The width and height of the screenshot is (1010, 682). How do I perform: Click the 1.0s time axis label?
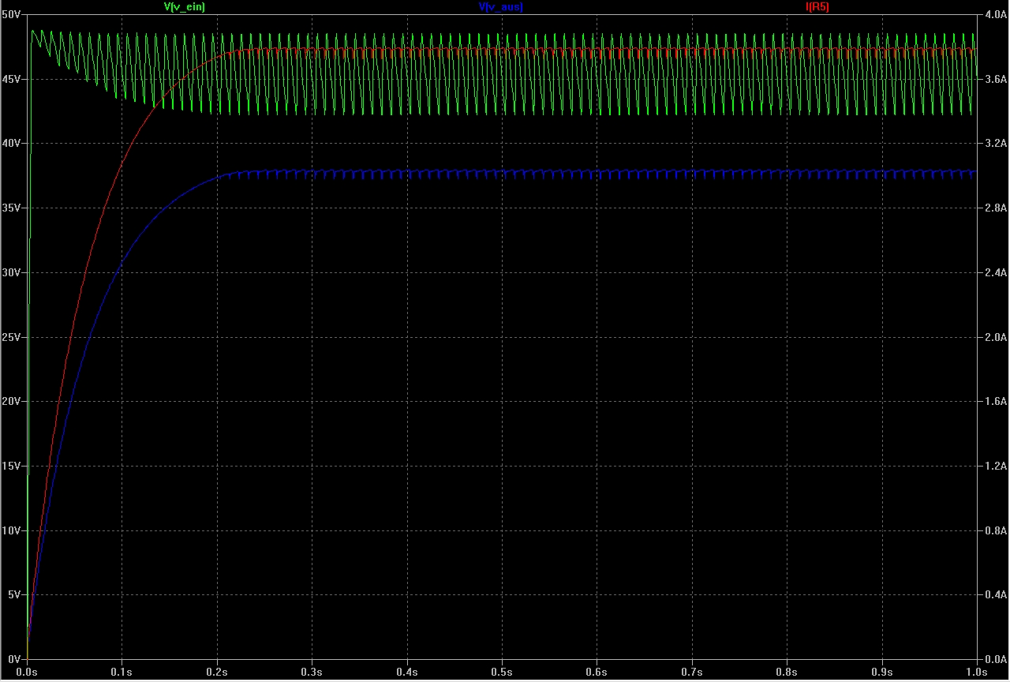pyautogui.click(x=976, y=673)
